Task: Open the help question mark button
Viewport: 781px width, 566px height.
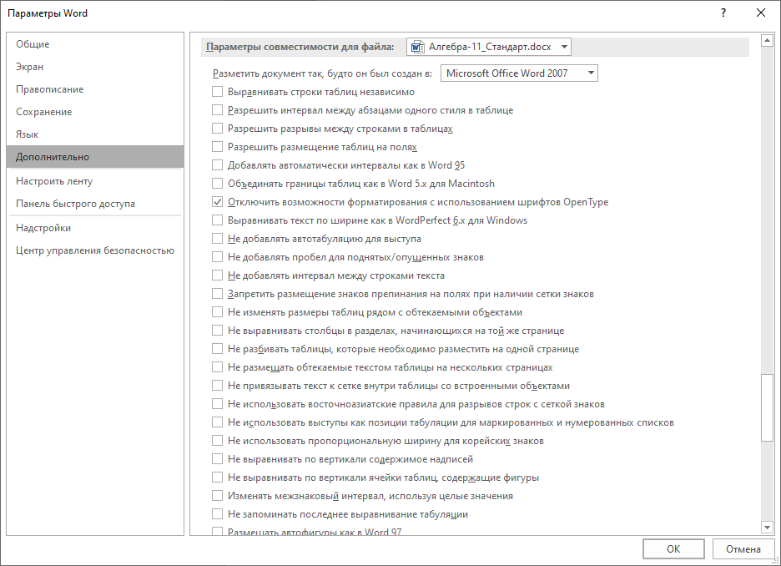Action: coord(723,13)
